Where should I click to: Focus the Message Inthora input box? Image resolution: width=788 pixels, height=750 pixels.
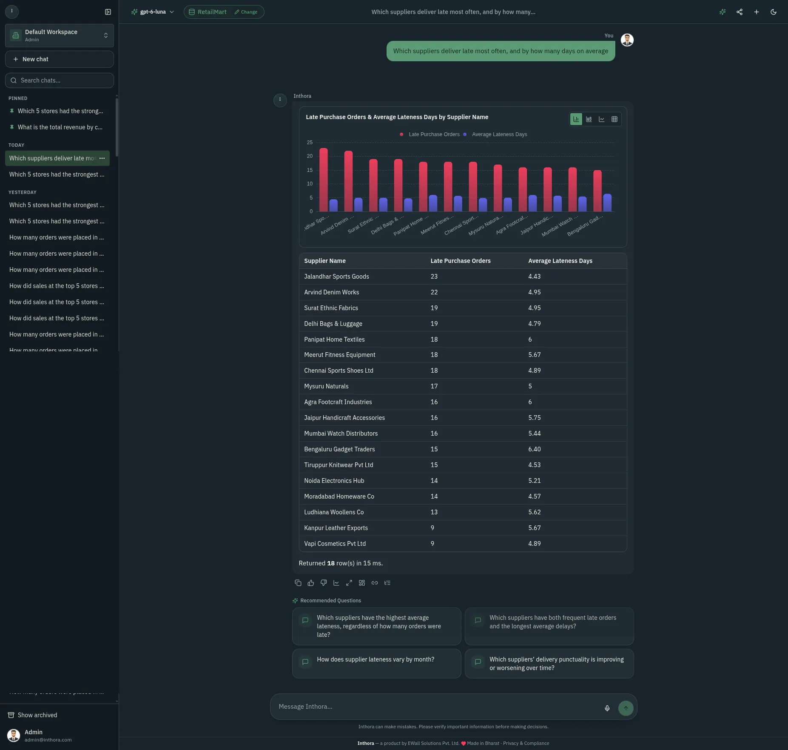coord(438,707)
